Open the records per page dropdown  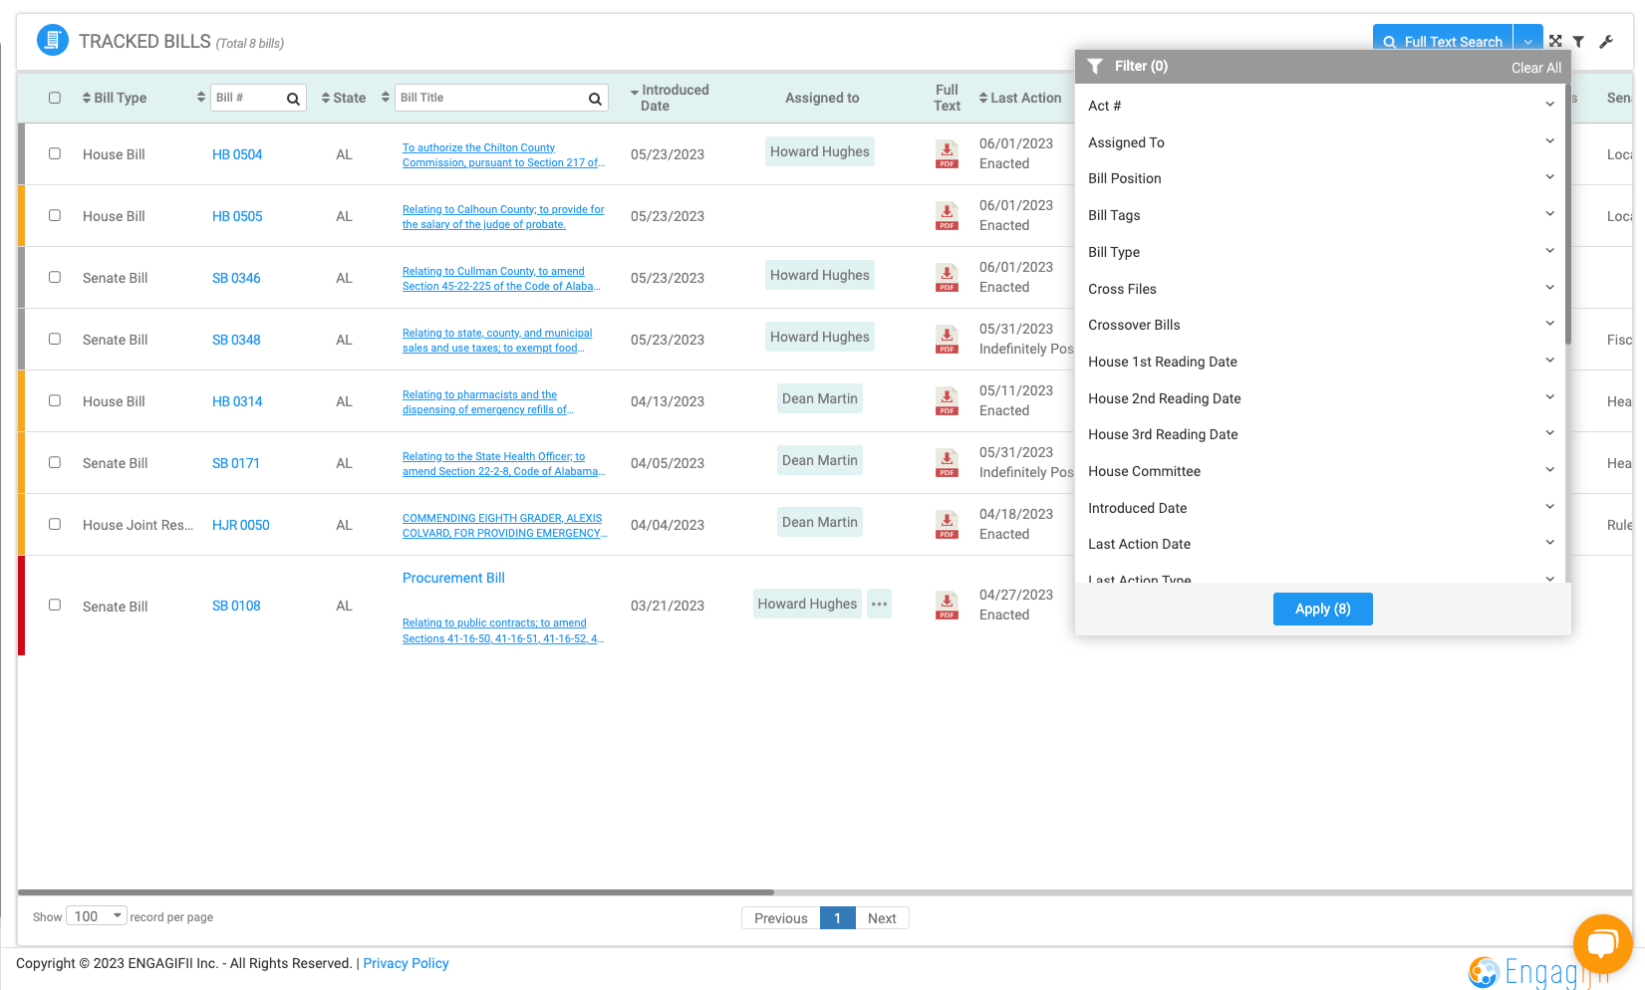[97, 916]
